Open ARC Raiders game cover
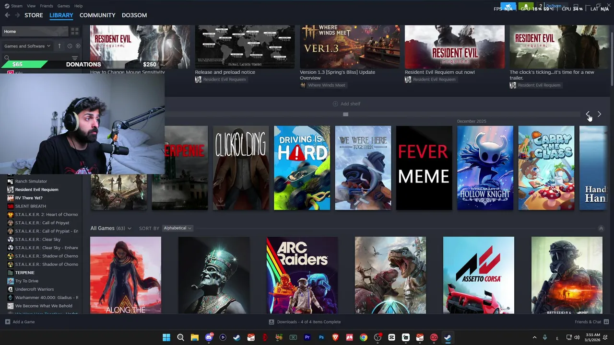The width and height of the screenshot is (614, 345). click(302, 275)
